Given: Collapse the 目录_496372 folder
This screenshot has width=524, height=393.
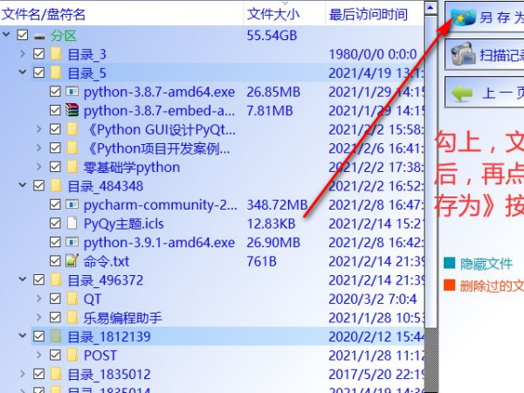Looking at the screenshot, I should click(23, 279).
